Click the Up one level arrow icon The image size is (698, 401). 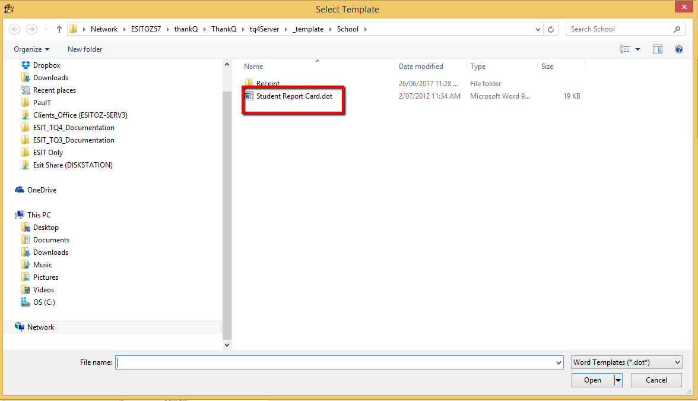pyautogui.click(x=59, y=29)
